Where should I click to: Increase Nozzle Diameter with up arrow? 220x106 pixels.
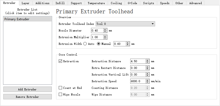(x=105, y=29)
